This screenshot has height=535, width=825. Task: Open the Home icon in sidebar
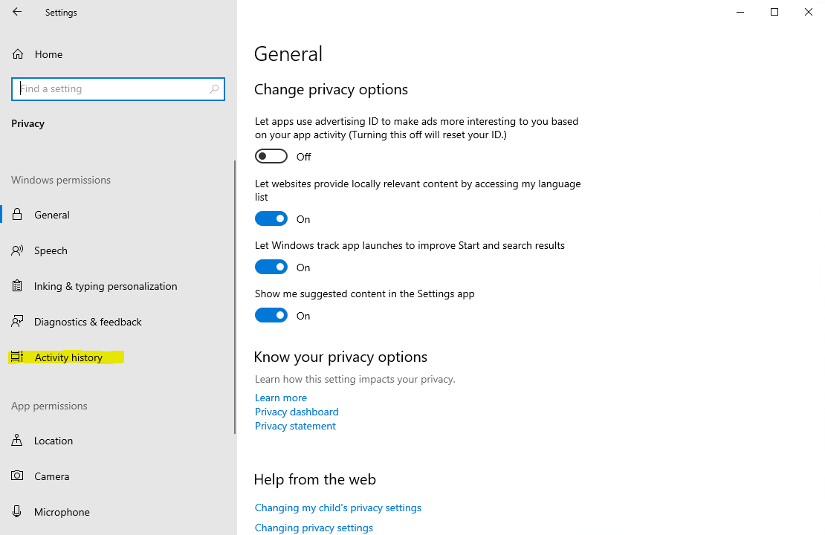click(x=18, y=54)
